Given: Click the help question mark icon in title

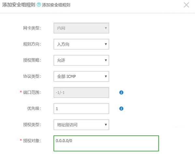Looking at the screenshot, I should point(39,5).
